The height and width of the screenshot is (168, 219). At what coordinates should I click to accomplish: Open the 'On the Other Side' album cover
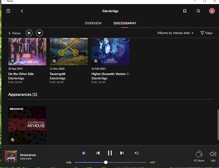tap(27, 52)
